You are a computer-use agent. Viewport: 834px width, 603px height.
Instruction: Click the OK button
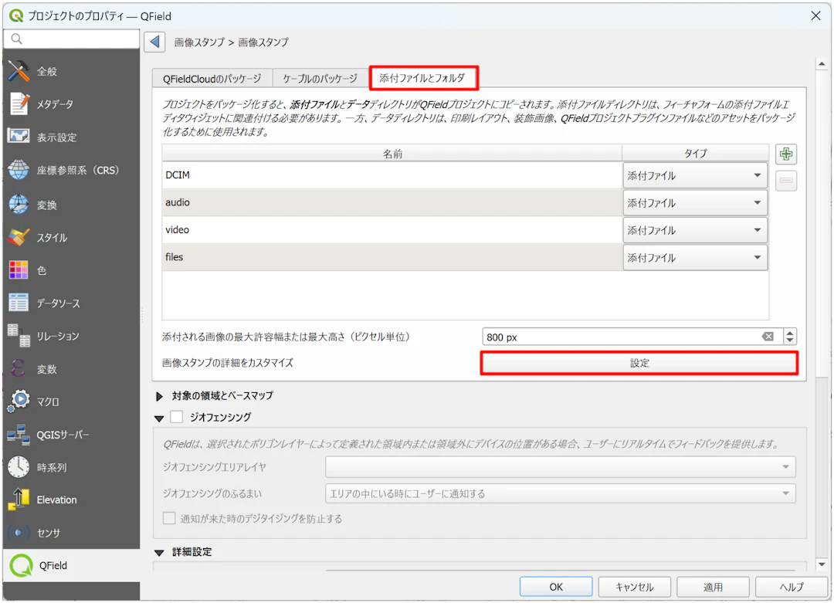(556, 587)
